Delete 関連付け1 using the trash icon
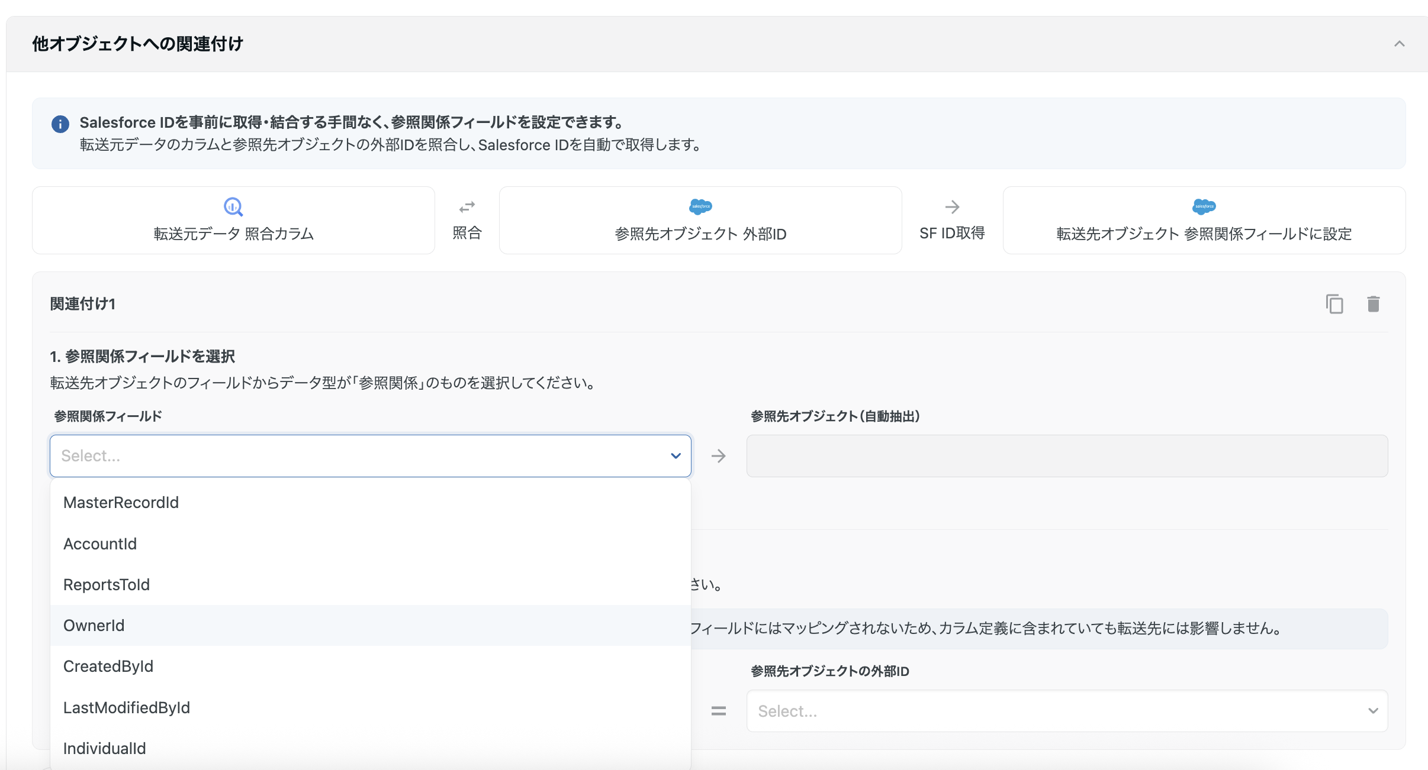The image size is (1428, 770). pos(1374,303)
